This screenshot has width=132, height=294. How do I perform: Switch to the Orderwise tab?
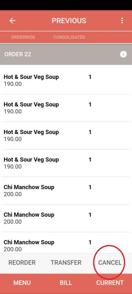[x=23, y=37]
